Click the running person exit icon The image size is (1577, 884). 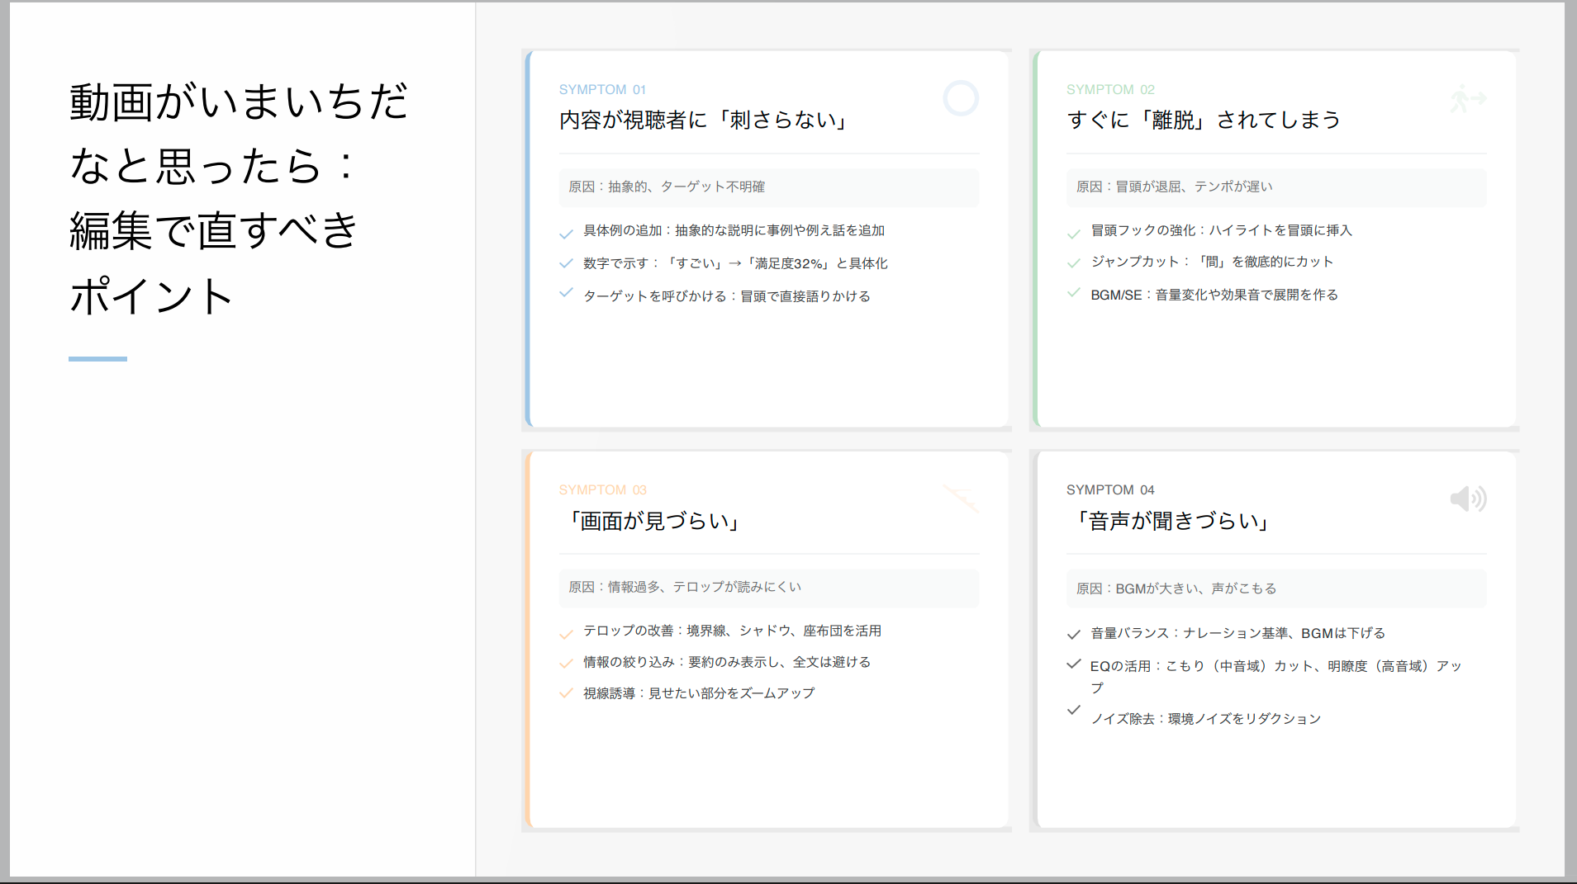(x=1468, y=99)
